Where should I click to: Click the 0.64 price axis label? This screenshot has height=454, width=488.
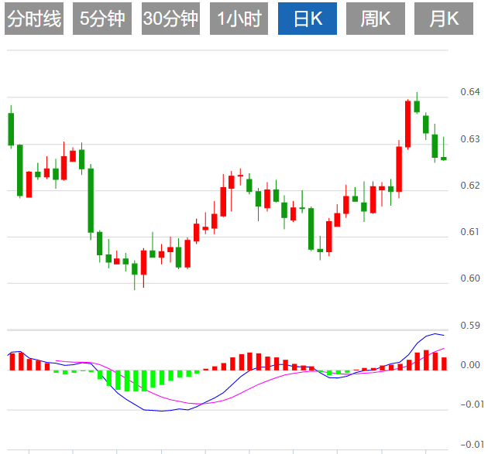(470, 92)
